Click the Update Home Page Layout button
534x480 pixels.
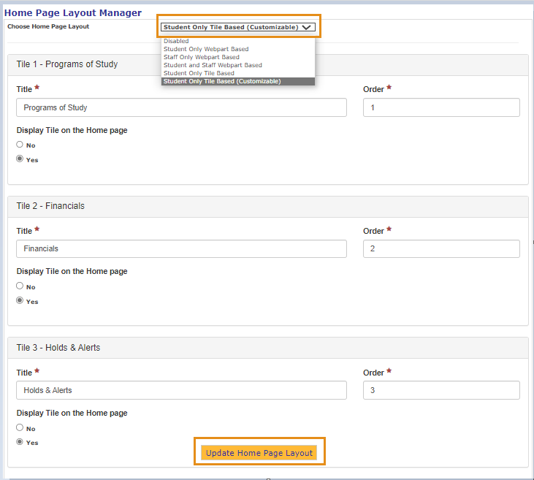pyautogui.click(x=259, y=453)
